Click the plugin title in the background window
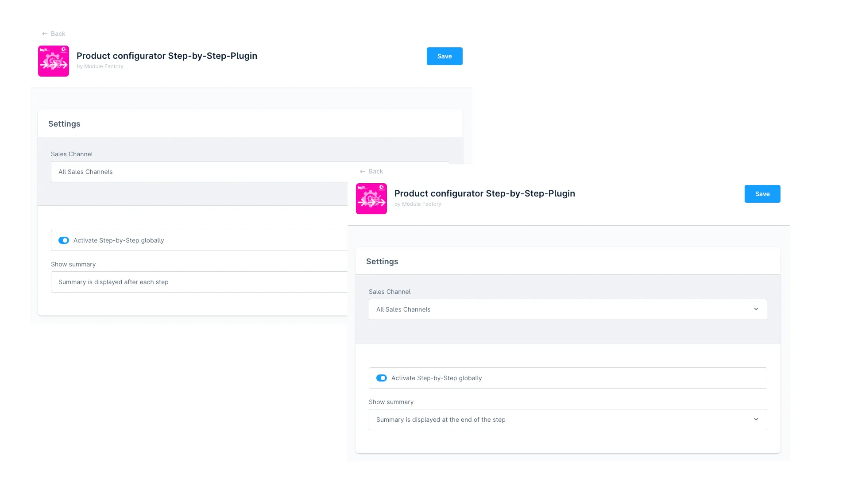The image size is (850, 478). pyautogui.click(x=166, y=56)
